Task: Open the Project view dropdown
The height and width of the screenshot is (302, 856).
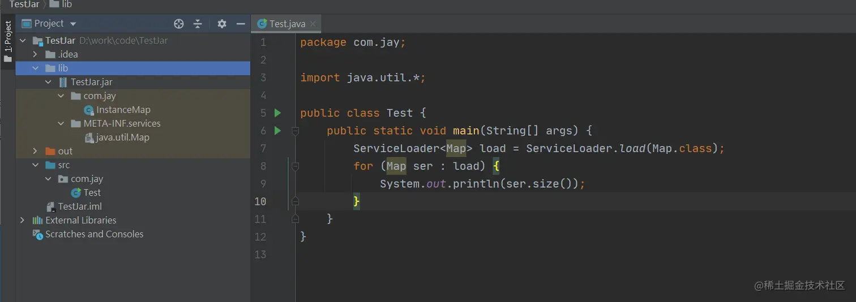Action: point(73,24)
